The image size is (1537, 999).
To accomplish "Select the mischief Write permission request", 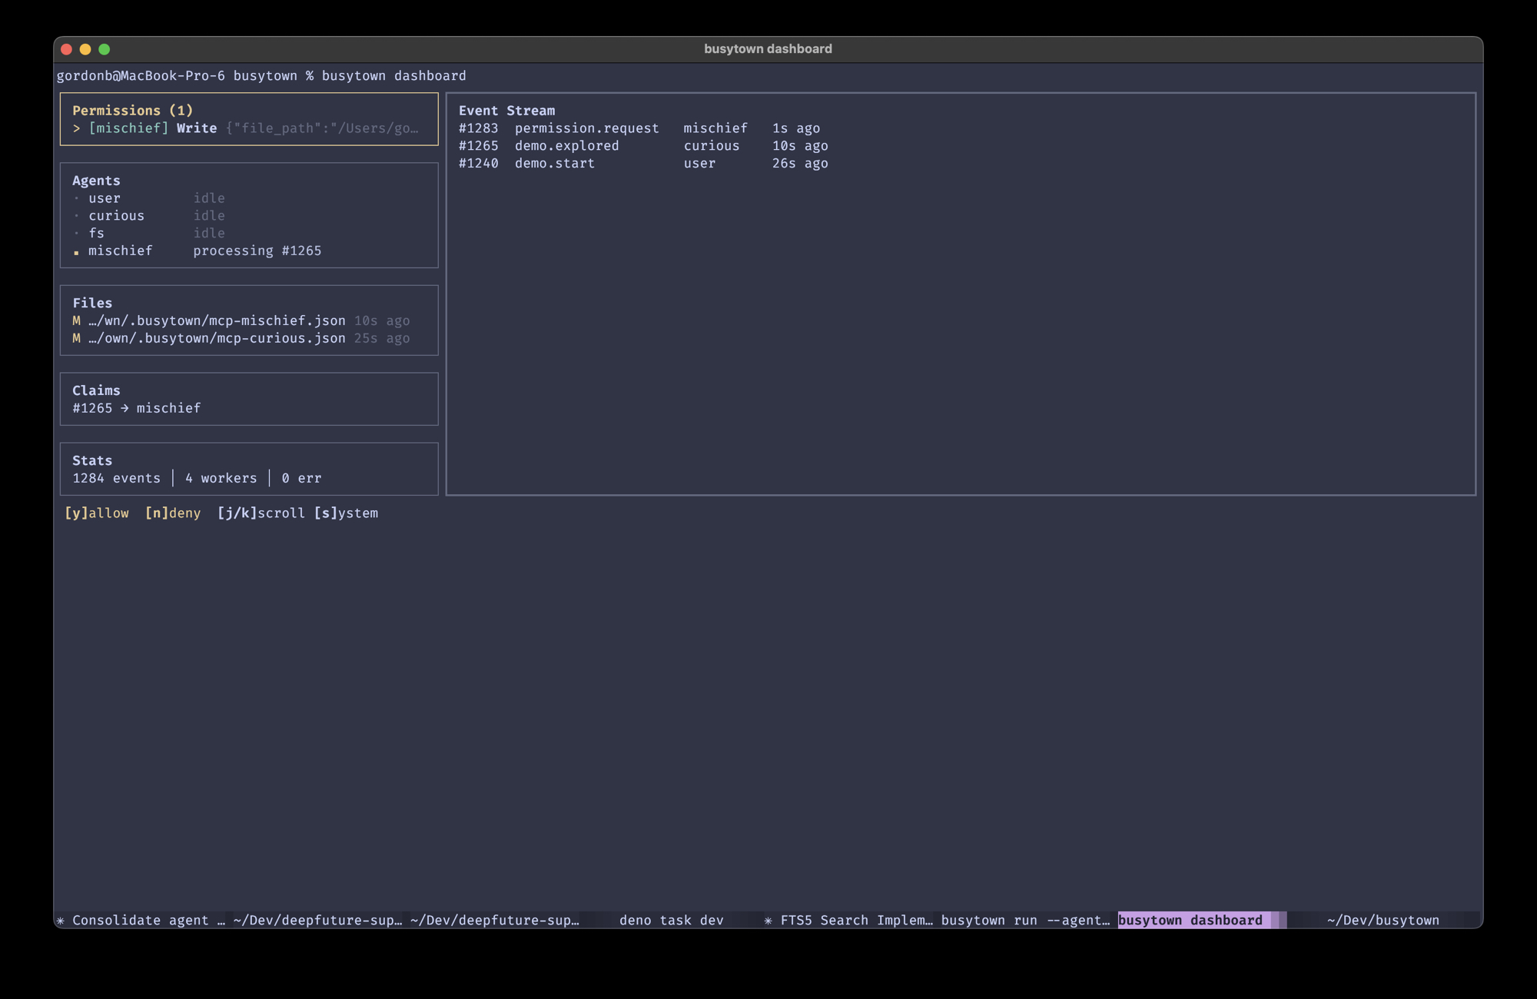I will tap(247, 128).
